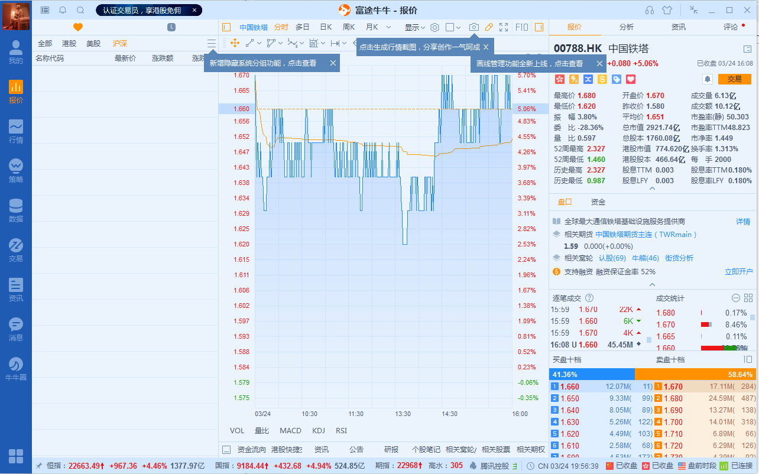The height and width of the screenshot is (474, 759).
Task: Open the 资讯 news sidebar section
Action: tap(16, 290)
